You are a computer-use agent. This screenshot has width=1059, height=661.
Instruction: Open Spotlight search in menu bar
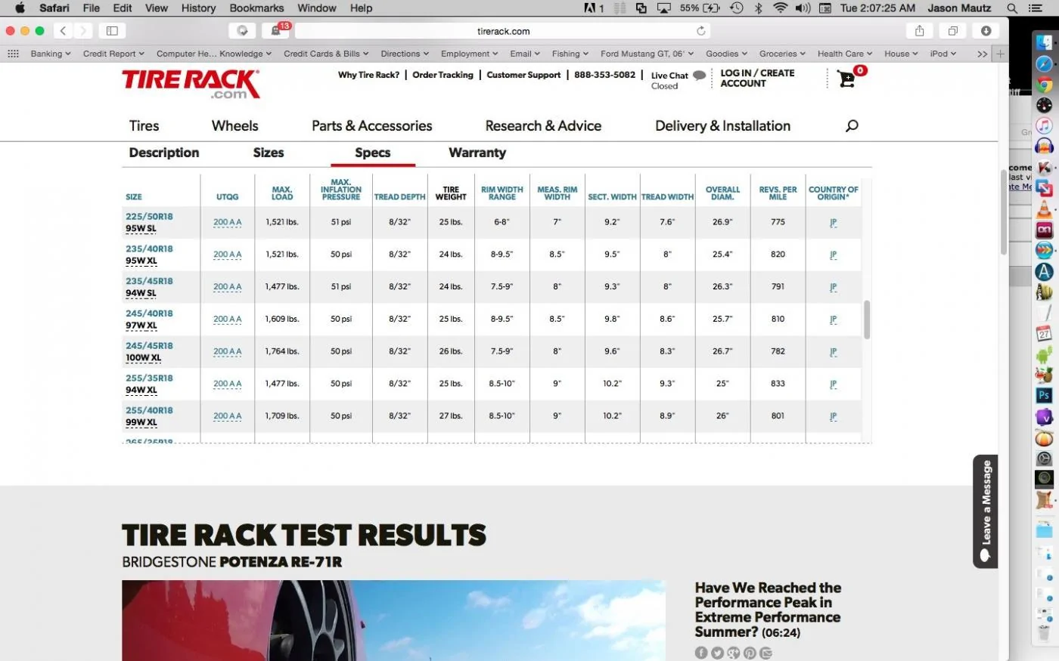1012,8
